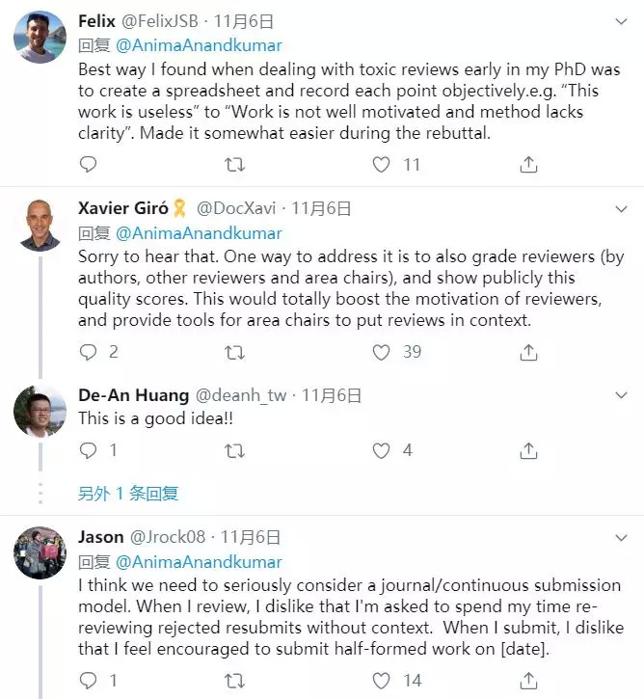Reply to Felix's tweet
This screenshot has width=644, height=699.
point(88,165)
